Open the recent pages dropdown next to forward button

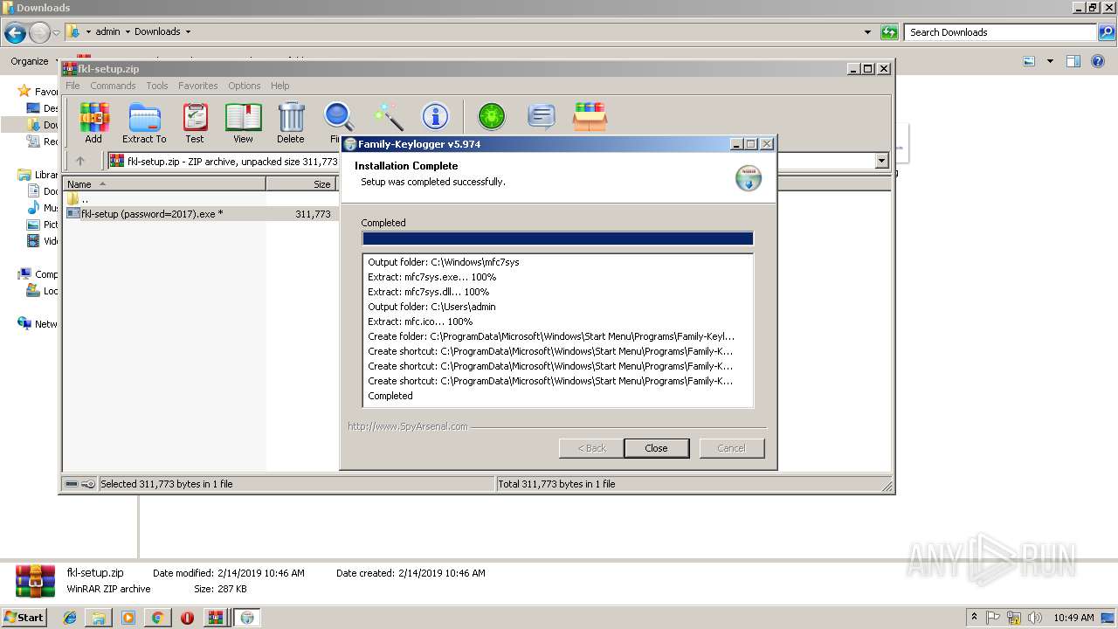coord(56,33)
